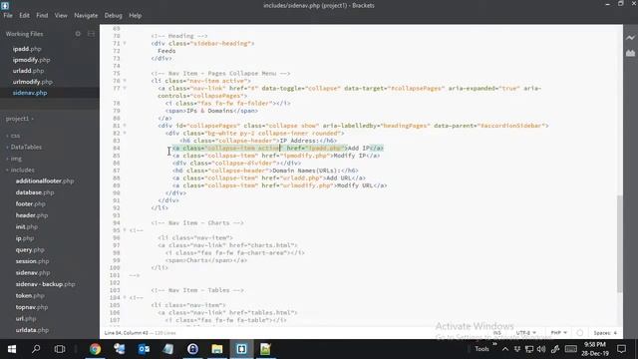This screenshot has width=638, height=359.
Task: Toggle INS insert/overwrite mode
Action: 497,333
